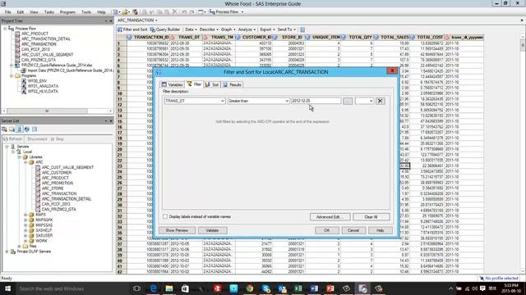Image resolution: width=526 pixels, height=295 pixels.
Task: Click the icon right of Send To
Action: click(302, 29)
